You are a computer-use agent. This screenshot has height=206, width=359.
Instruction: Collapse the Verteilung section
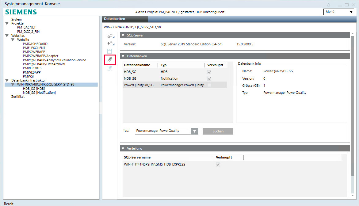point(123,148)
